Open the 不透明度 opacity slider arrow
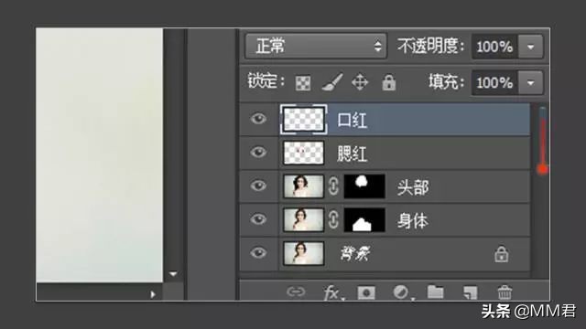The height and width of the screenshot is (329, 586). (x=530, y=47)
